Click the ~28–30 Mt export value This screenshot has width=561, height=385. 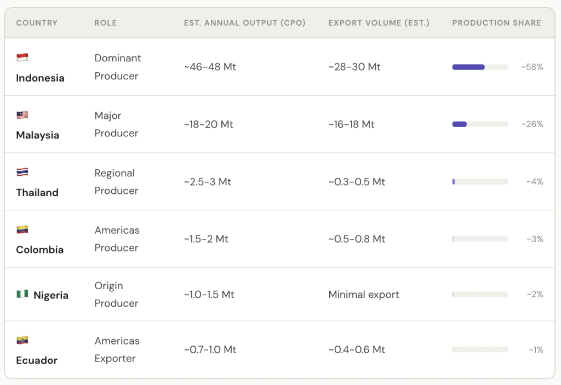[354, 67]
